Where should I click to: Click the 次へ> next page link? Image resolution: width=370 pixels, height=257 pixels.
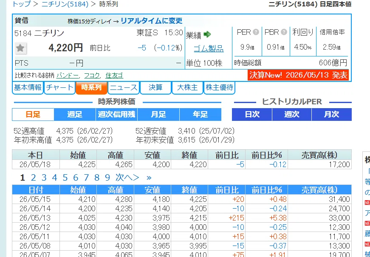[x=127, y=178]
